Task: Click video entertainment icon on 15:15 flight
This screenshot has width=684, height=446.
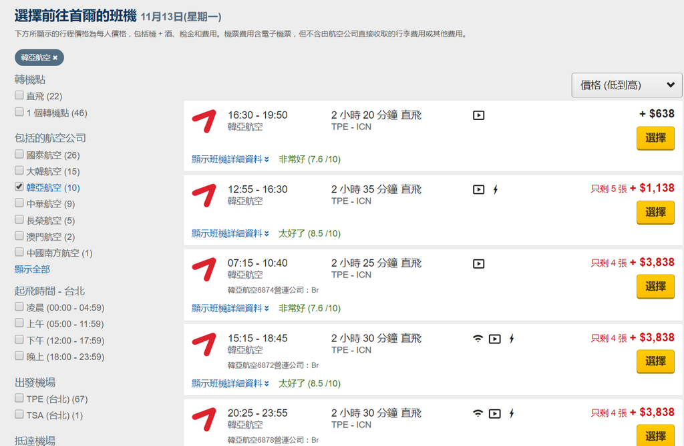Action: pos(495,339)
